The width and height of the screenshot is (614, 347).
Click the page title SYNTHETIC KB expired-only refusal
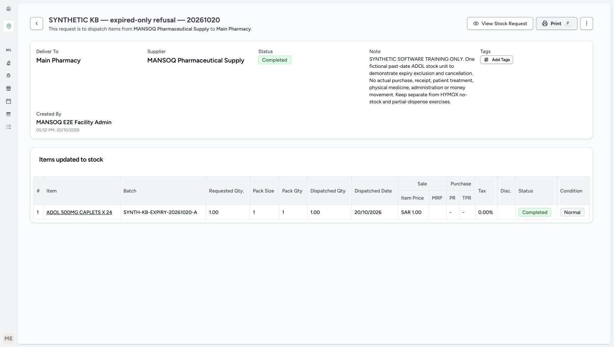point(134,20)
